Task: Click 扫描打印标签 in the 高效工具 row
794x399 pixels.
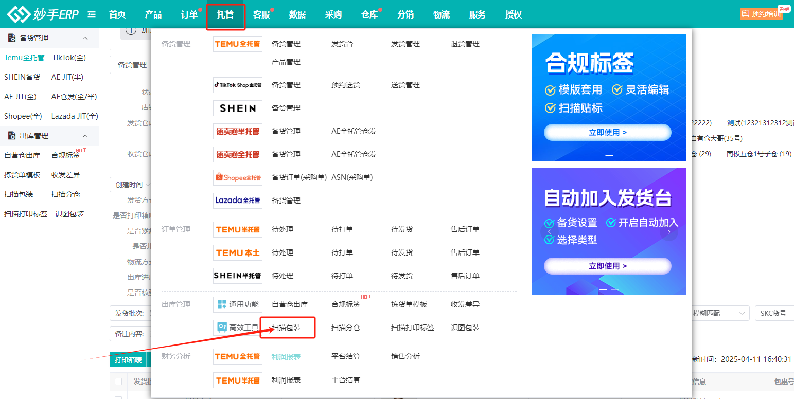Action: click(x=413, y=328)
